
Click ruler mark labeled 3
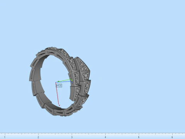[72, 137]
